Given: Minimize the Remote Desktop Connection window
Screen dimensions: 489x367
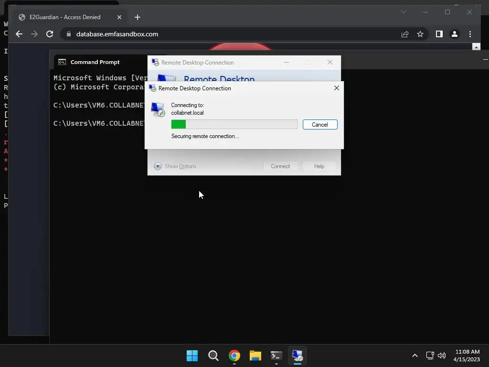Looking at the screenshot, I should coord(287,62).
